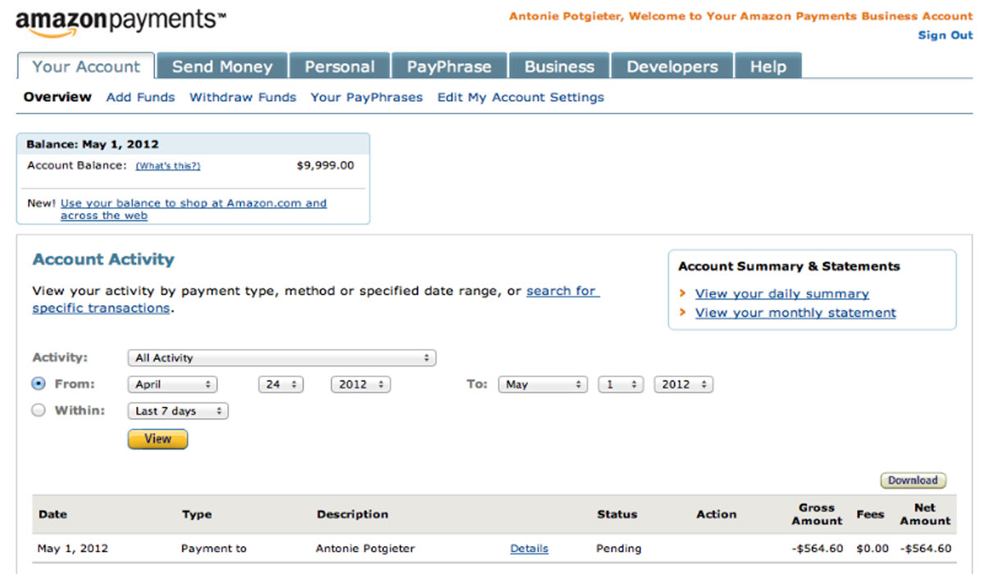
Task: Open 'View your monthly statement'
Action: coord(795,312)
